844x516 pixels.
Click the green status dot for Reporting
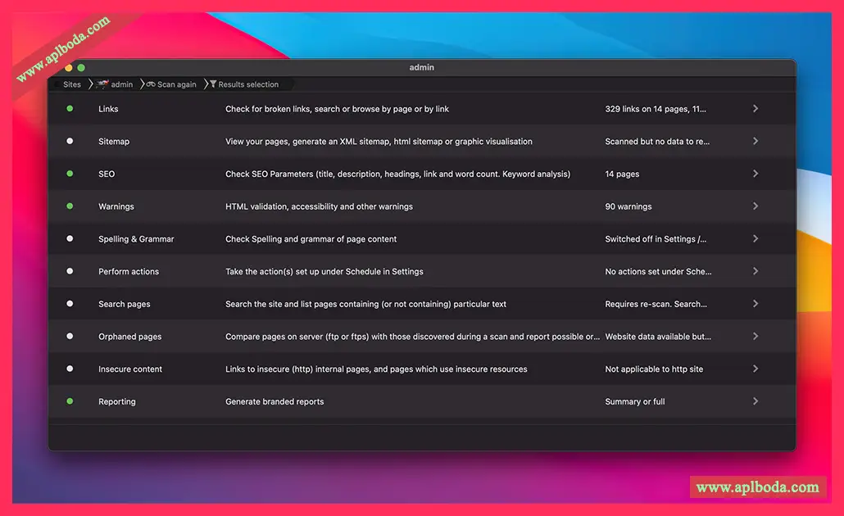pos(70,401)
